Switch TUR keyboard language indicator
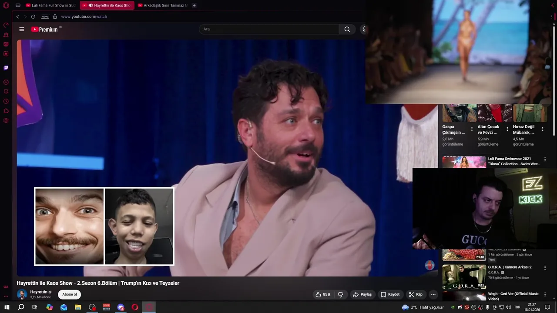The height and width of the screenshot is (313, 557). [x=517, y=307]
